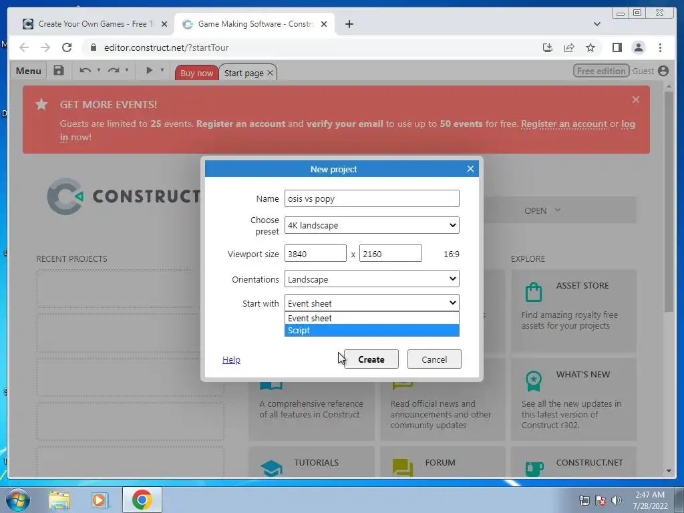Close the Start page tab
Viewport: 684px width, 513px height.
coord(270,73)
